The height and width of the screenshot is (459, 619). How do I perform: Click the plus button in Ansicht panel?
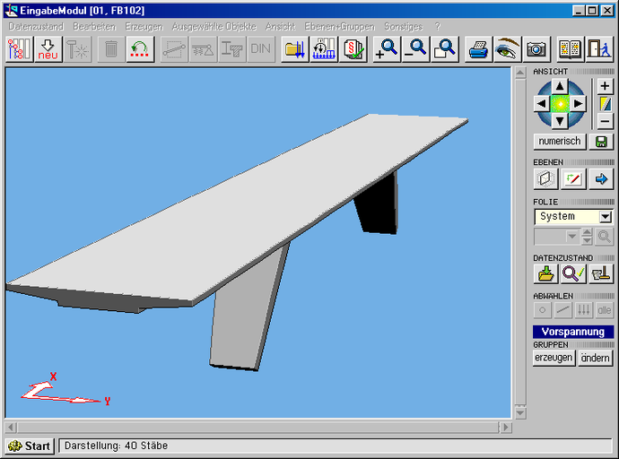605,86
